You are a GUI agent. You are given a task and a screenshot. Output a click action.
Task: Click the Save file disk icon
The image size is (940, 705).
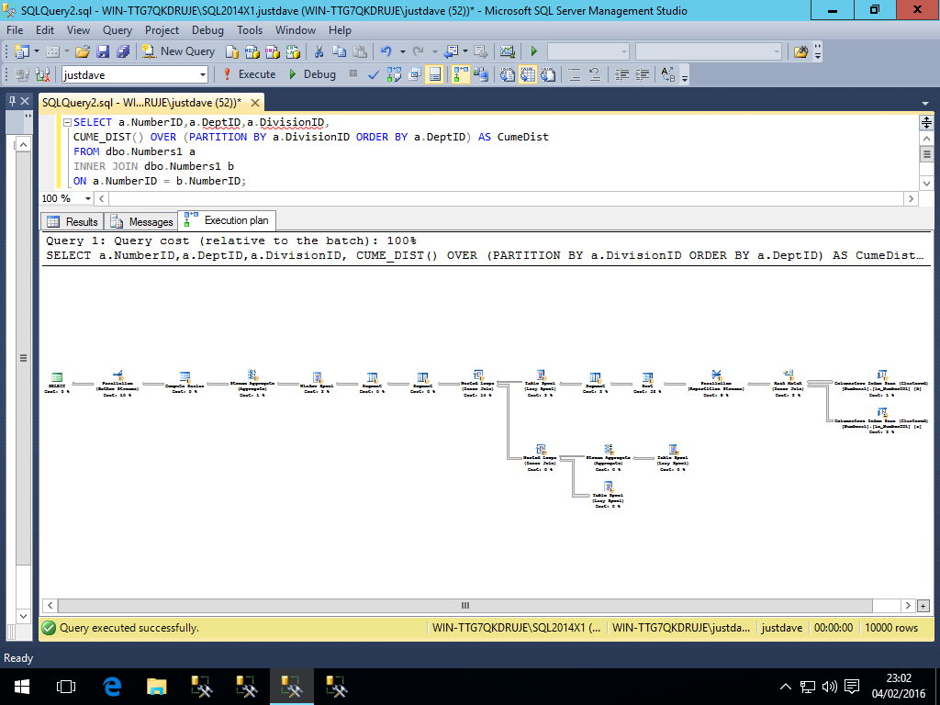[x=102, y=51]
